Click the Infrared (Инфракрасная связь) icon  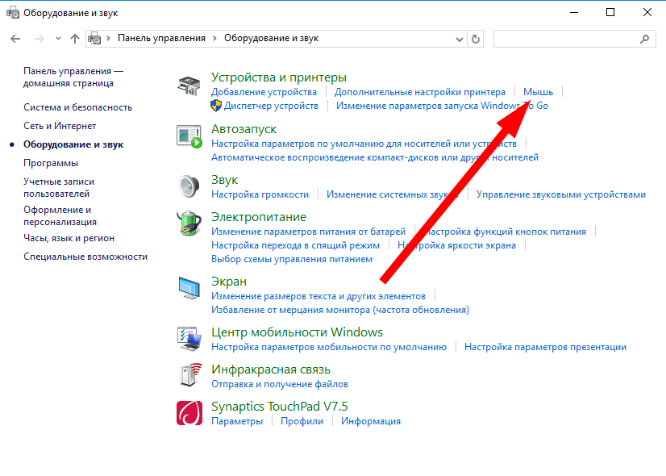189,375
